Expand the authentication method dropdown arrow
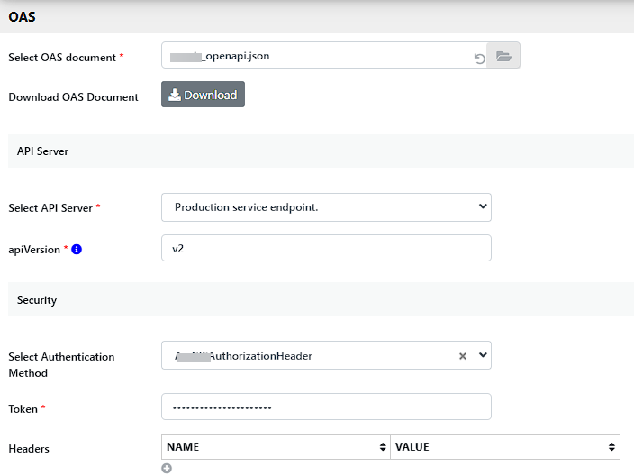The image size is (634, 476). point(483,355)
